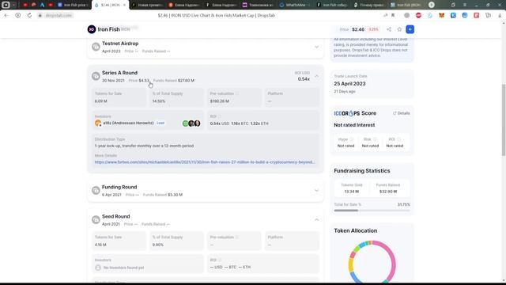Go back with browser back arrow

click(x=6, y=16)
